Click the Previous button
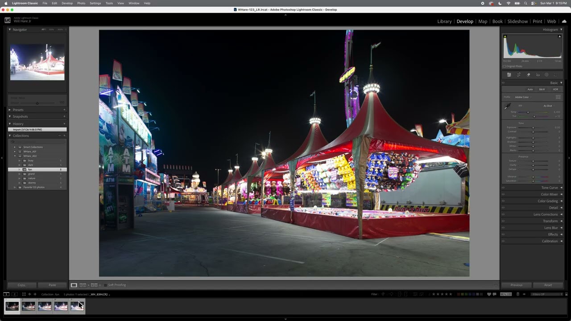 [x=517, y=285]
